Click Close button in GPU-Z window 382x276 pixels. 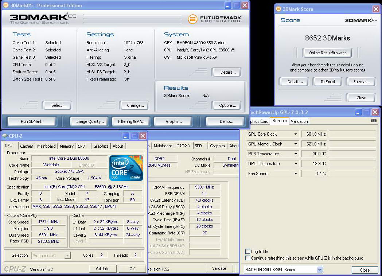(x=365, y=270)
